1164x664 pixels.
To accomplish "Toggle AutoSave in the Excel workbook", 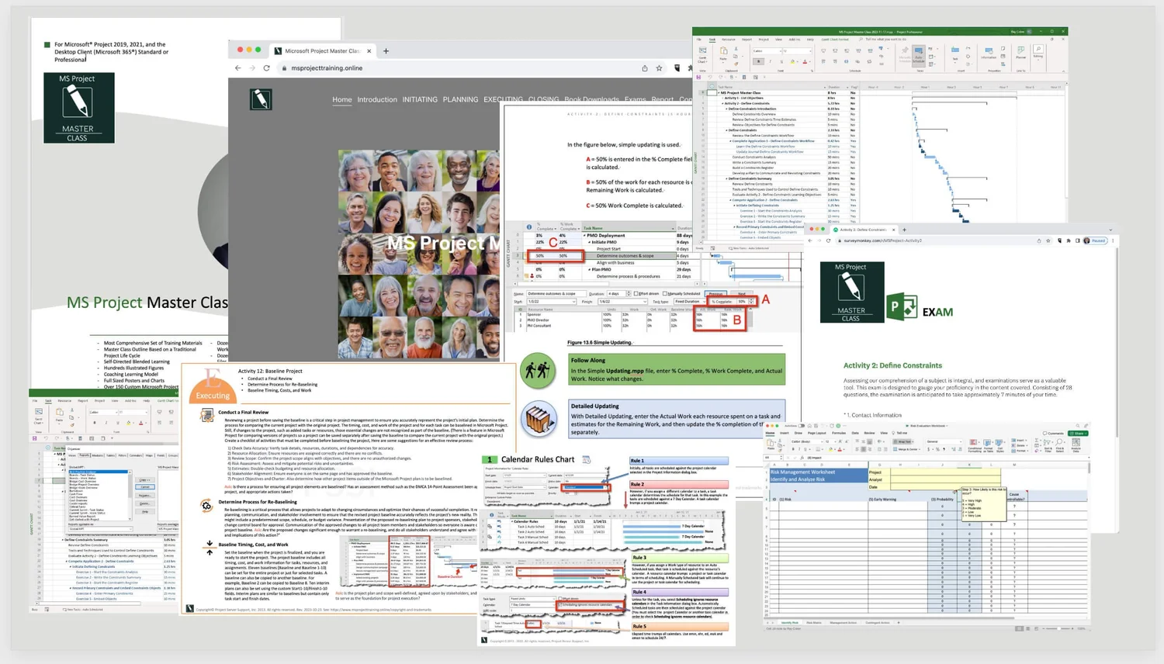I will pos(802,426).
